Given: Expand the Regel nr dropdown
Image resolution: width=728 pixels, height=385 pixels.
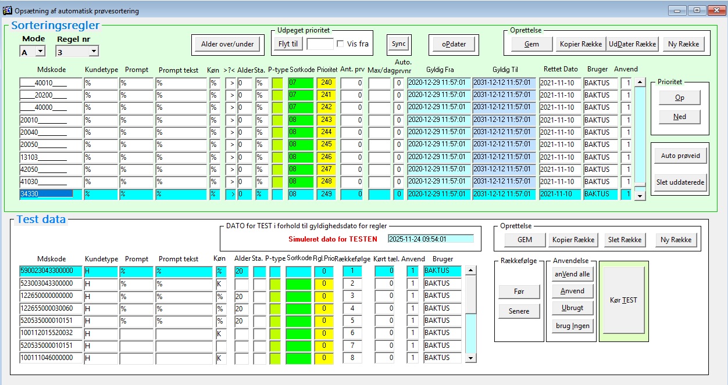Looking at the screenshot, I should (94, 52).
